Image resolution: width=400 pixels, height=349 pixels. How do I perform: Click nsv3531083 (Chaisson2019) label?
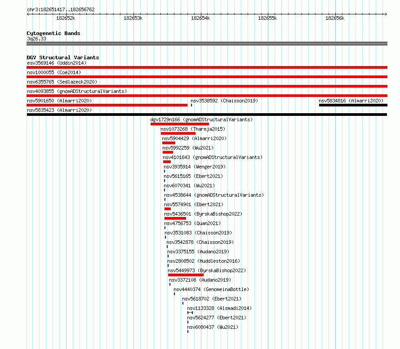pos(198,233)
